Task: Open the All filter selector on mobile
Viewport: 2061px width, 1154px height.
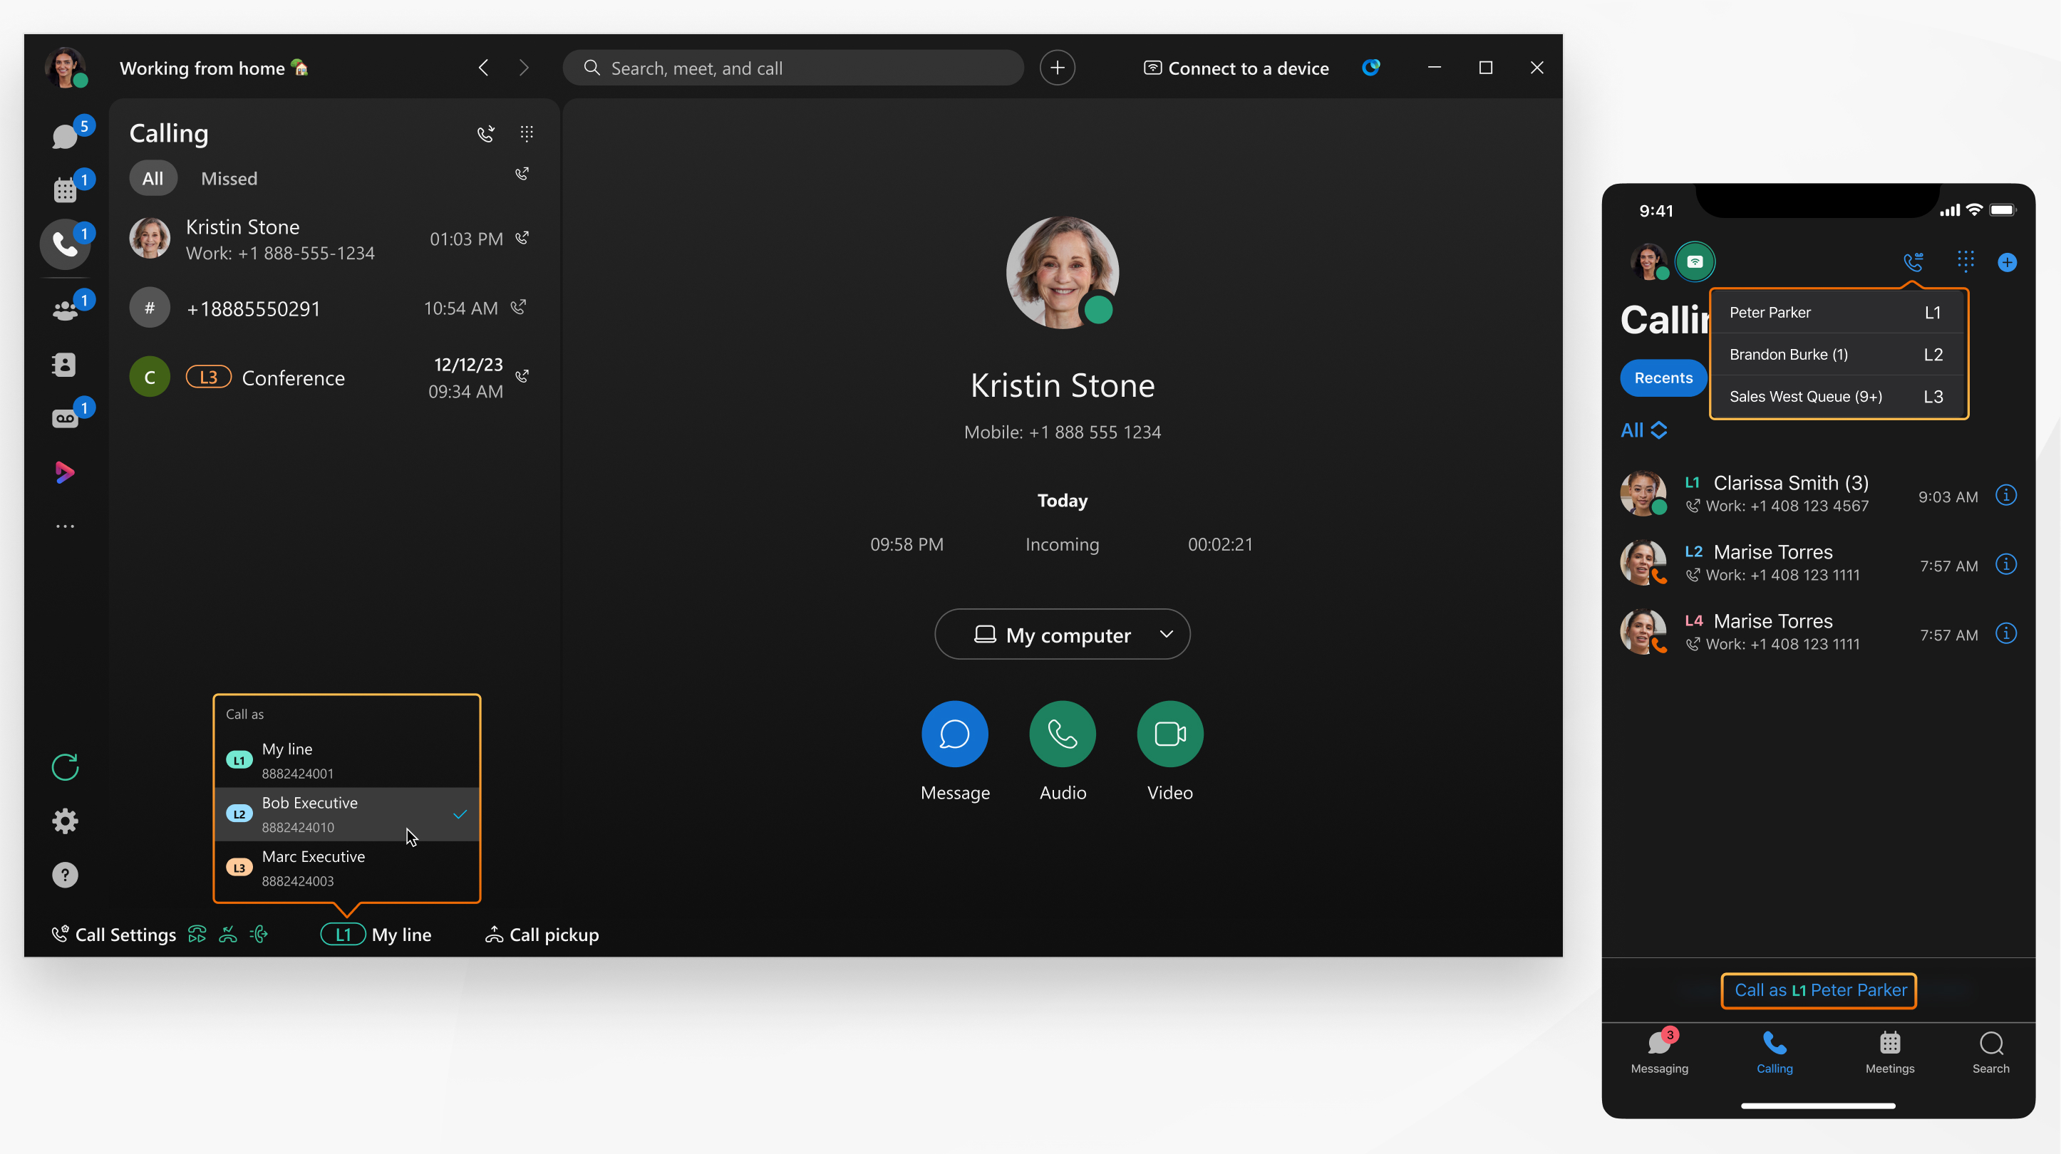Action: point(1643,430)
